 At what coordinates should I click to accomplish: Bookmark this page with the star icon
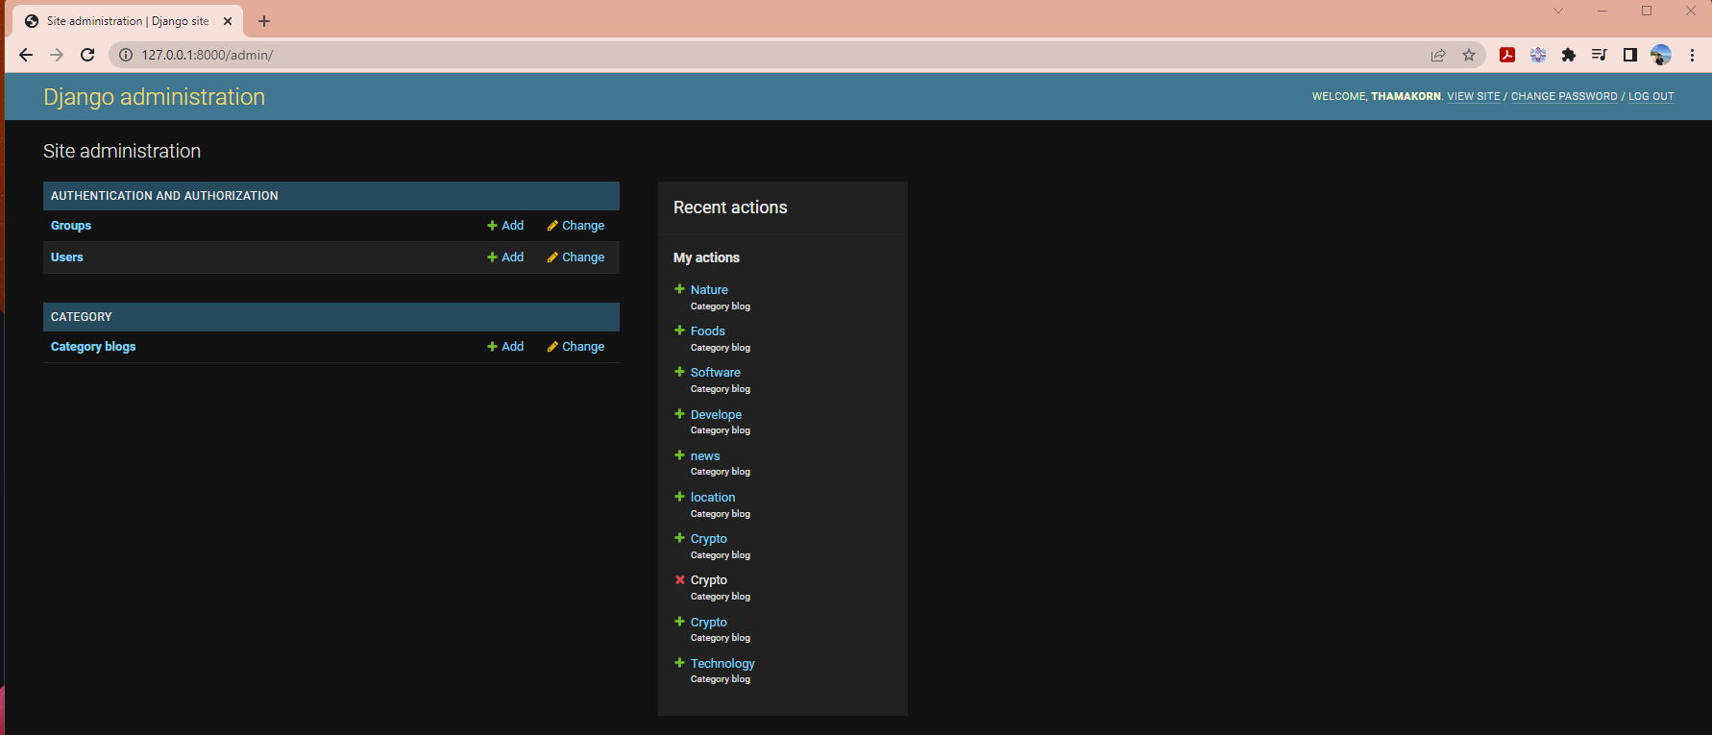pos(1469,55)
